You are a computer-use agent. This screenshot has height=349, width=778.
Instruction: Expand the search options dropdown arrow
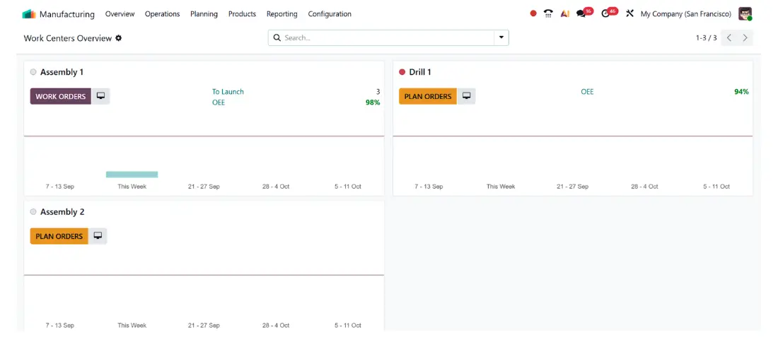(501, 37)
